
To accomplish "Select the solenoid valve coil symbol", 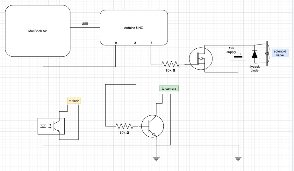I will click(x=267, y=53).
